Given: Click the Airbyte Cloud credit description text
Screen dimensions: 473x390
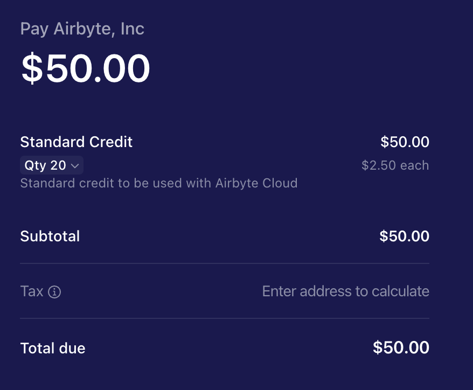Looking at the screenshot, I should (159, 183).
